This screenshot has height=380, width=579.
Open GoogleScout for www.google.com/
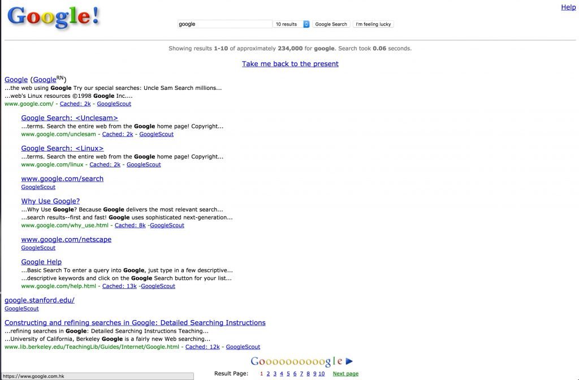pos(114,104)
